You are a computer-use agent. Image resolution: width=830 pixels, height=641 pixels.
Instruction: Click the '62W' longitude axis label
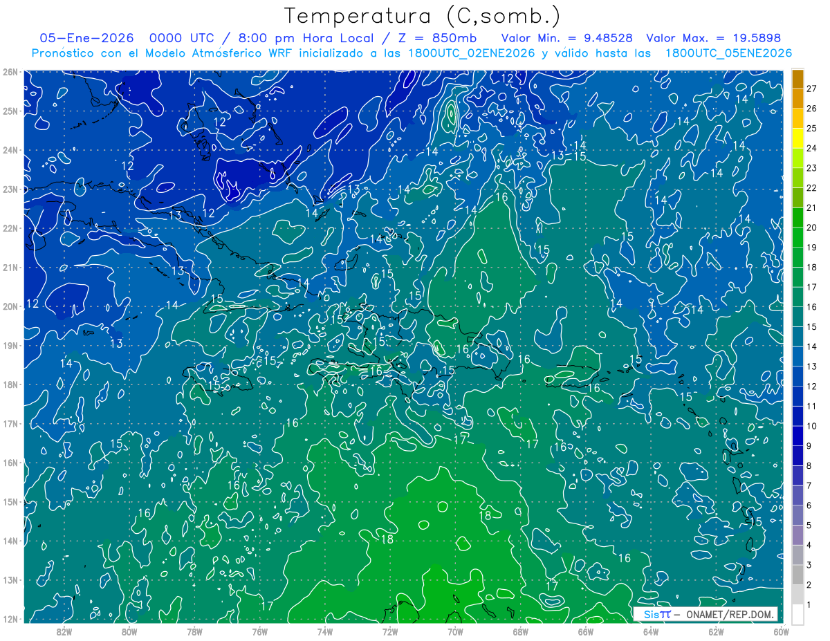click(x=716, y=631)
